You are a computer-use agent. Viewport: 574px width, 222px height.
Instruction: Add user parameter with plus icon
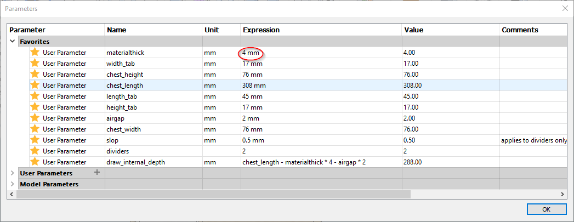coord(98,173)
